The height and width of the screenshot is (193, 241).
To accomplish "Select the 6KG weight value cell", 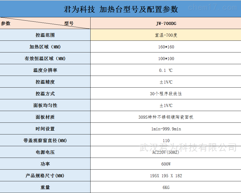I will tap(166, 187).
